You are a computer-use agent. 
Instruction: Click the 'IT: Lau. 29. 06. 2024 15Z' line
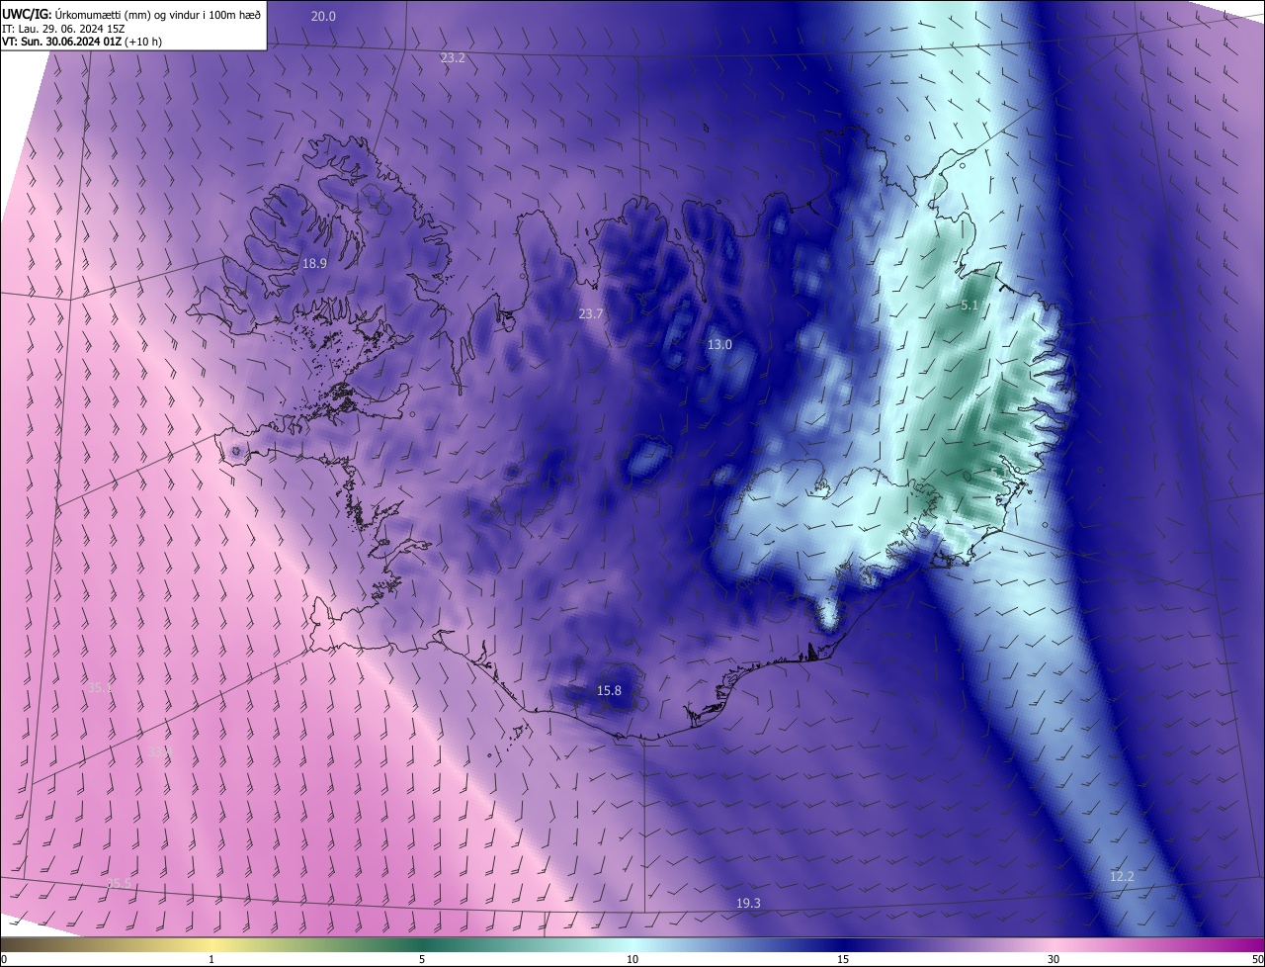coord(63,29)
